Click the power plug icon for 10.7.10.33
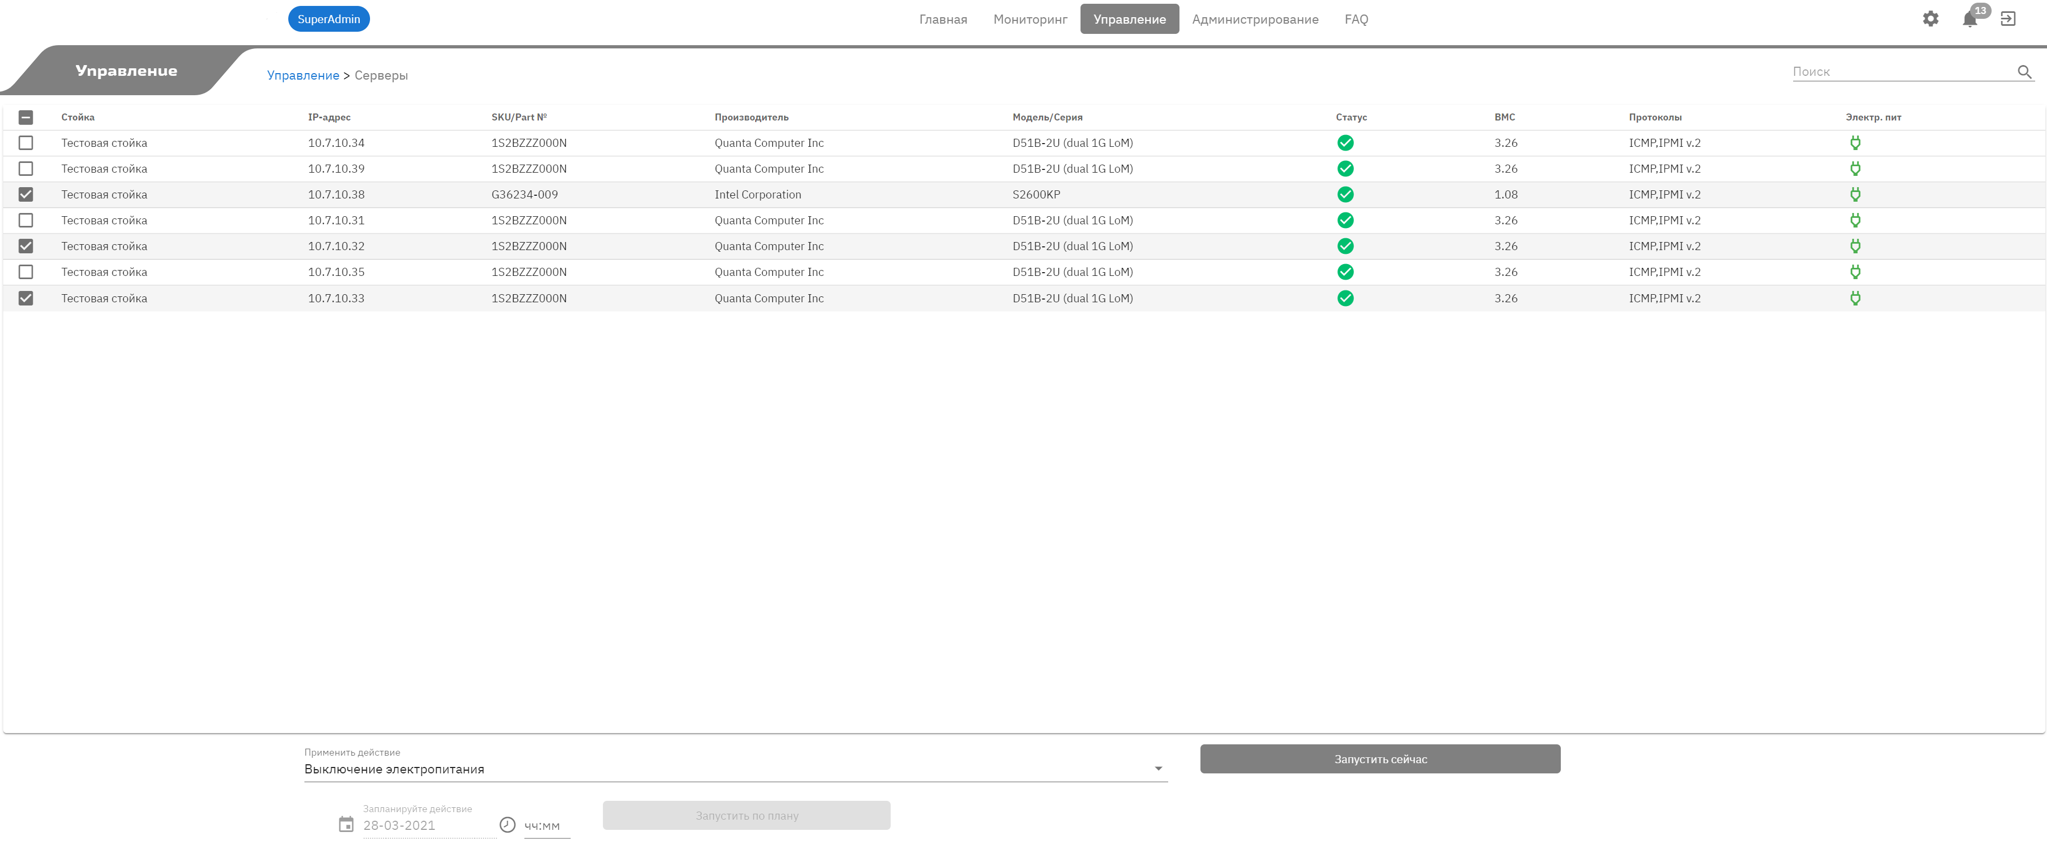Viewport: 2047px width, 846px height. (x=1854, y=298)
